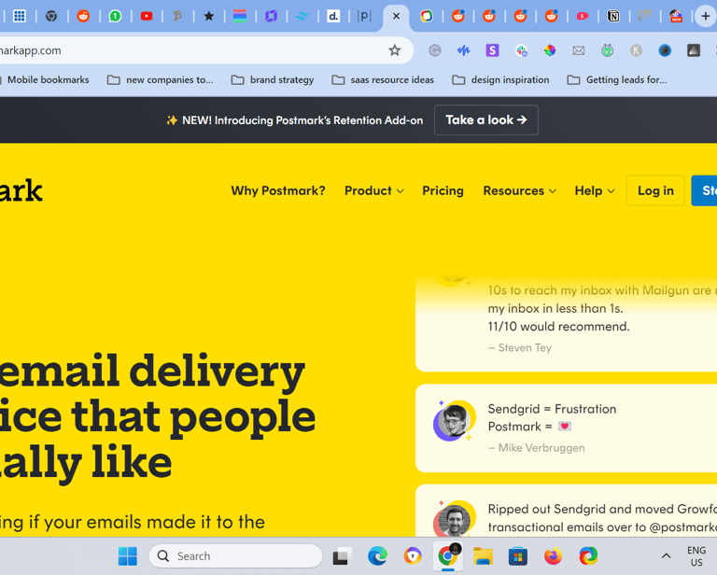This screenshot has width=717, height=575.
Task: Click the blue waveform extension icon
Action: (463, 50)
